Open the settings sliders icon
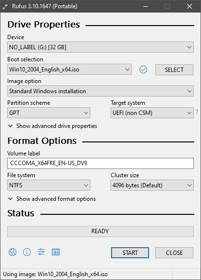The height and width of the screenshot is (280, 201). point(41,252)
